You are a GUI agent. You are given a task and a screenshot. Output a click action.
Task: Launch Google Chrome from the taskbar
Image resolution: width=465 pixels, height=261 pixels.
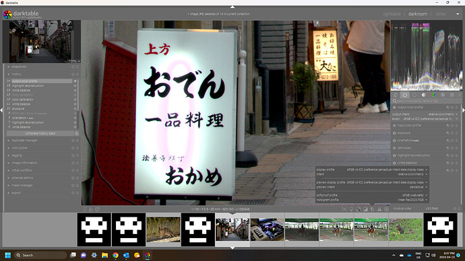(115, 255)
